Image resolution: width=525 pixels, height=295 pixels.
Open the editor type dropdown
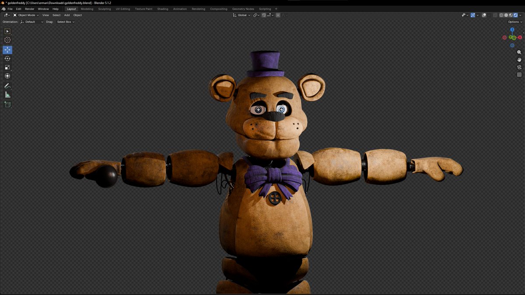point(7,15)
